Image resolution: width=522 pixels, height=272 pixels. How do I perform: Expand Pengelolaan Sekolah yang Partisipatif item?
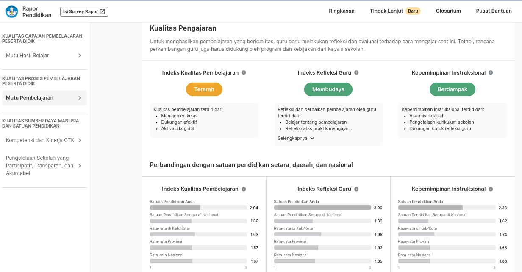(44, 166)
